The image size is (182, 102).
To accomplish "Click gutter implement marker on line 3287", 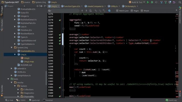I will click(60, 35).
